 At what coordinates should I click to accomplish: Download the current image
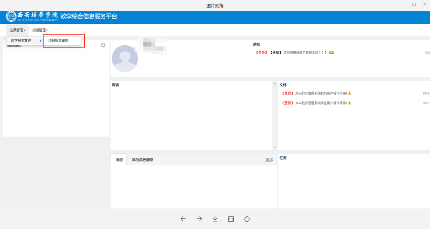(215, 219)
